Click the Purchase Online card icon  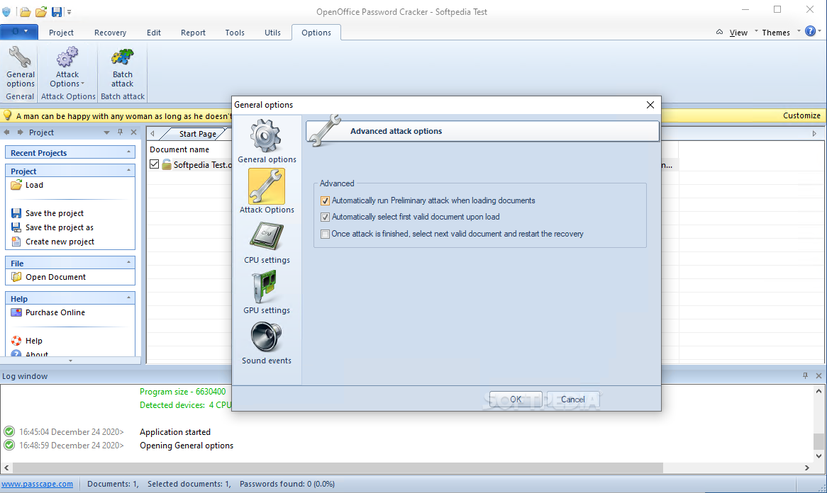16,312
